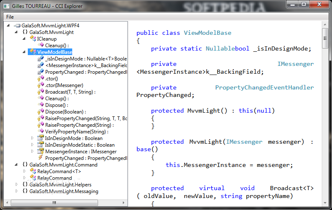Image resolution: width=332 pixels, height=210 pixels.
Task: Click the braces icon beside GalaSoft.MvvmLight.Helpers
Action: pyautogui.click(x=25, y=184)
